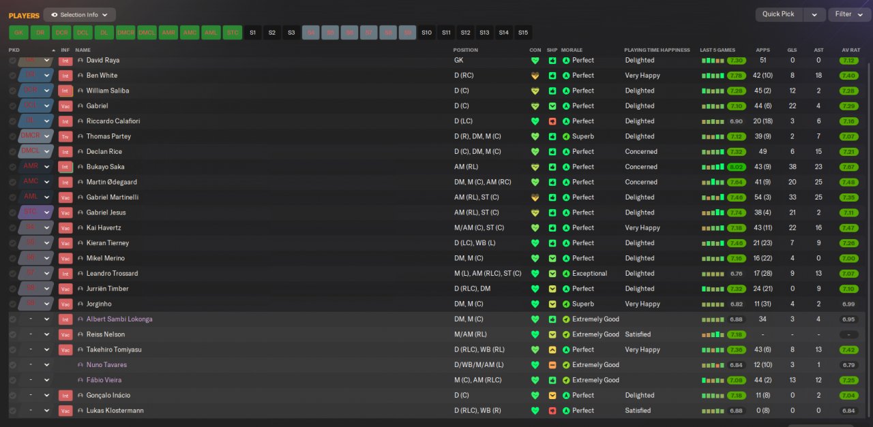The image size is (873, 427).
Task: Toggle selection circle for Lukas Klostermann
Action: 12,411
